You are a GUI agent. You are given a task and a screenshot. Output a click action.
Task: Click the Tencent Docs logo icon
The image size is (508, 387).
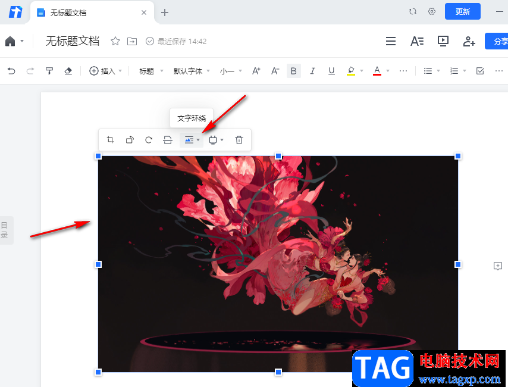15,12
